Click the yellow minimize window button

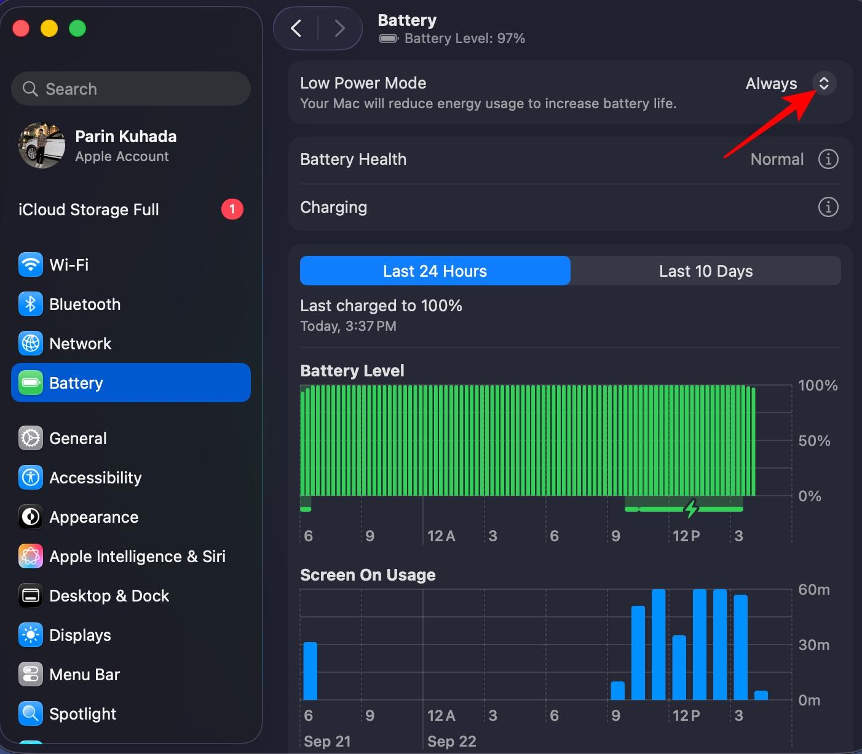coord(49,28)
